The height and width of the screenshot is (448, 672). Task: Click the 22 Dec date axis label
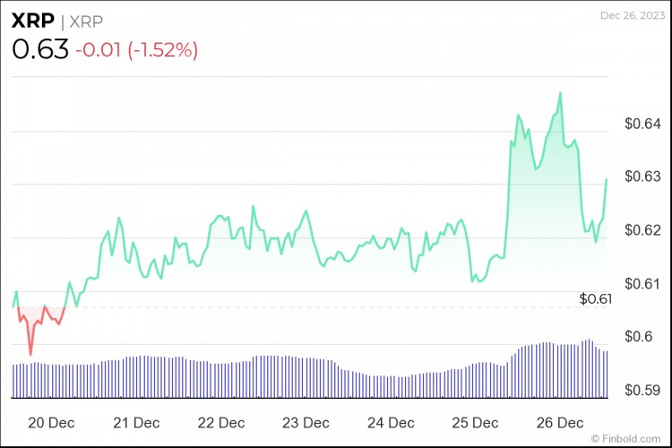tap(221, 423)
